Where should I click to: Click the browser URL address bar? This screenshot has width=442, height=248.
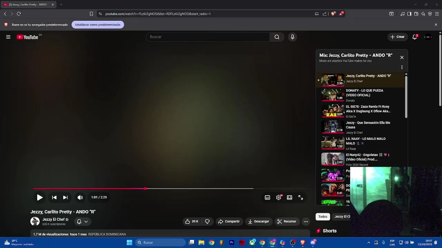coord(207,14)
